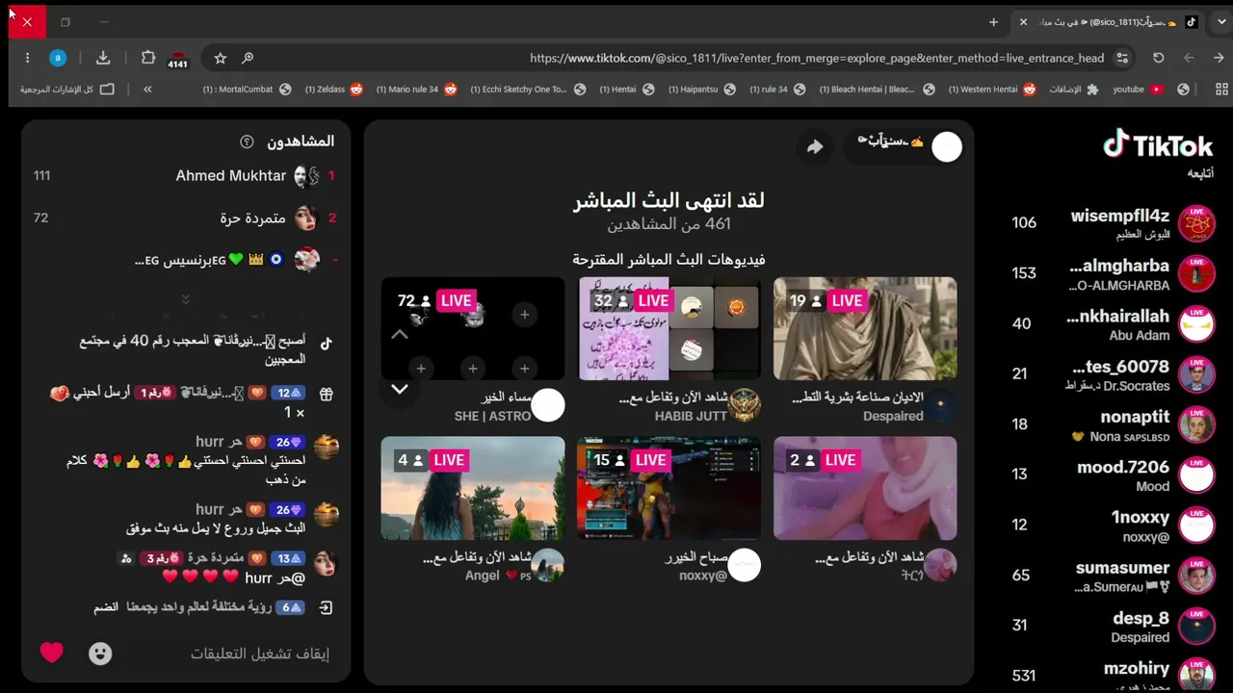The image size is (1233, 693).
Task: Click the TikTok logo
Action: click(1158, 145)
